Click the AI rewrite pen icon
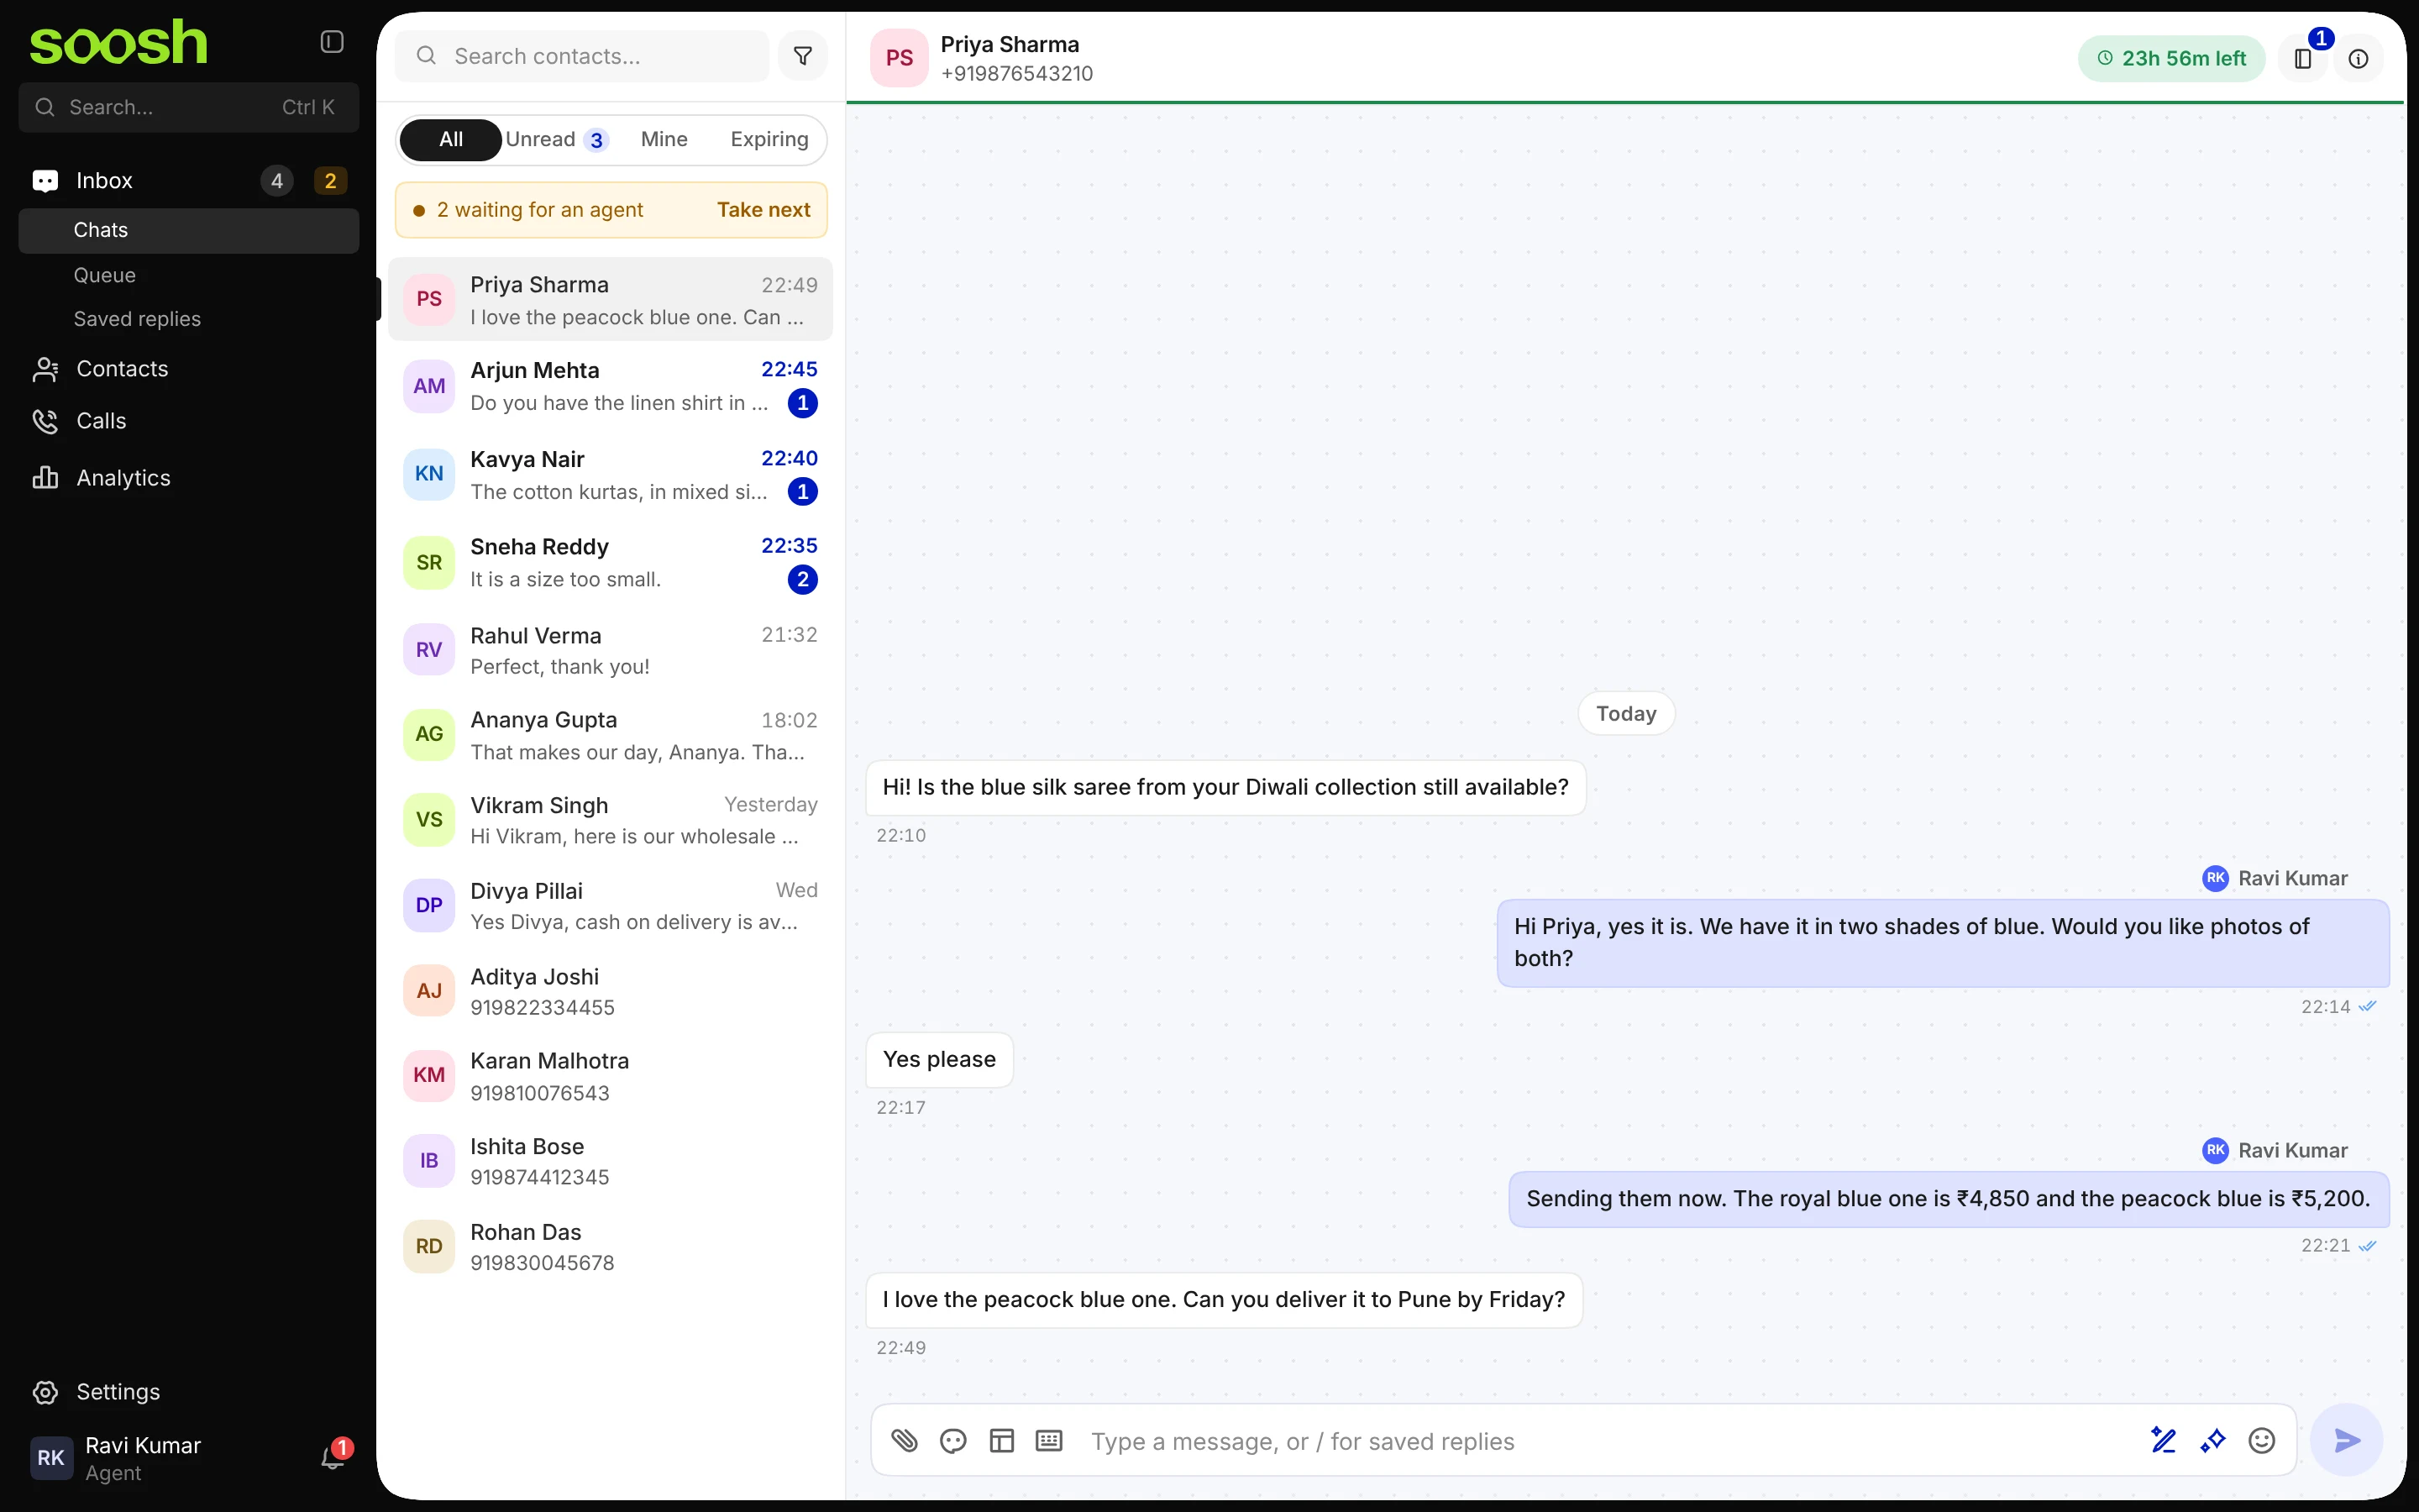 2165,1440
